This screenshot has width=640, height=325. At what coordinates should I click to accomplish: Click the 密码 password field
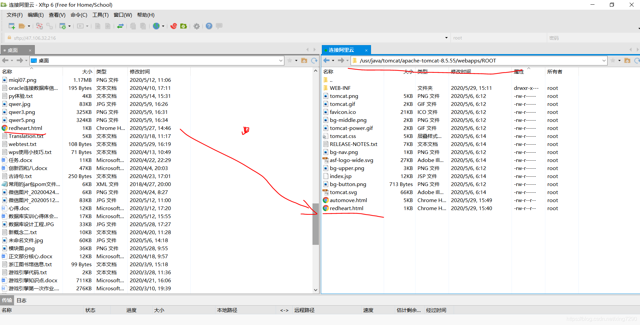pos(593,38)
